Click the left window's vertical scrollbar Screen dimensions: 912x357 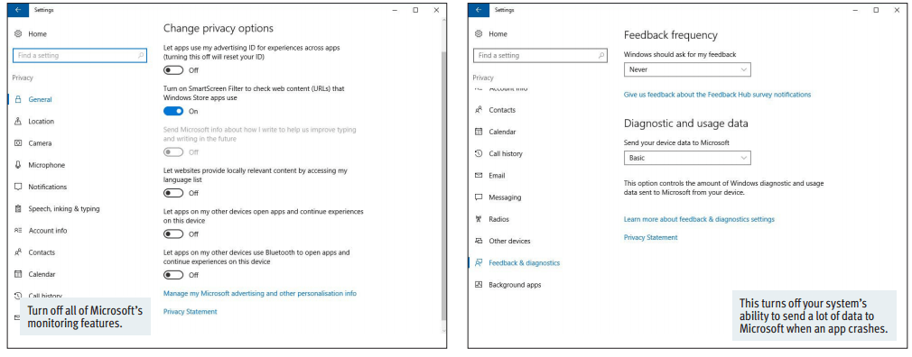(444, 186)
